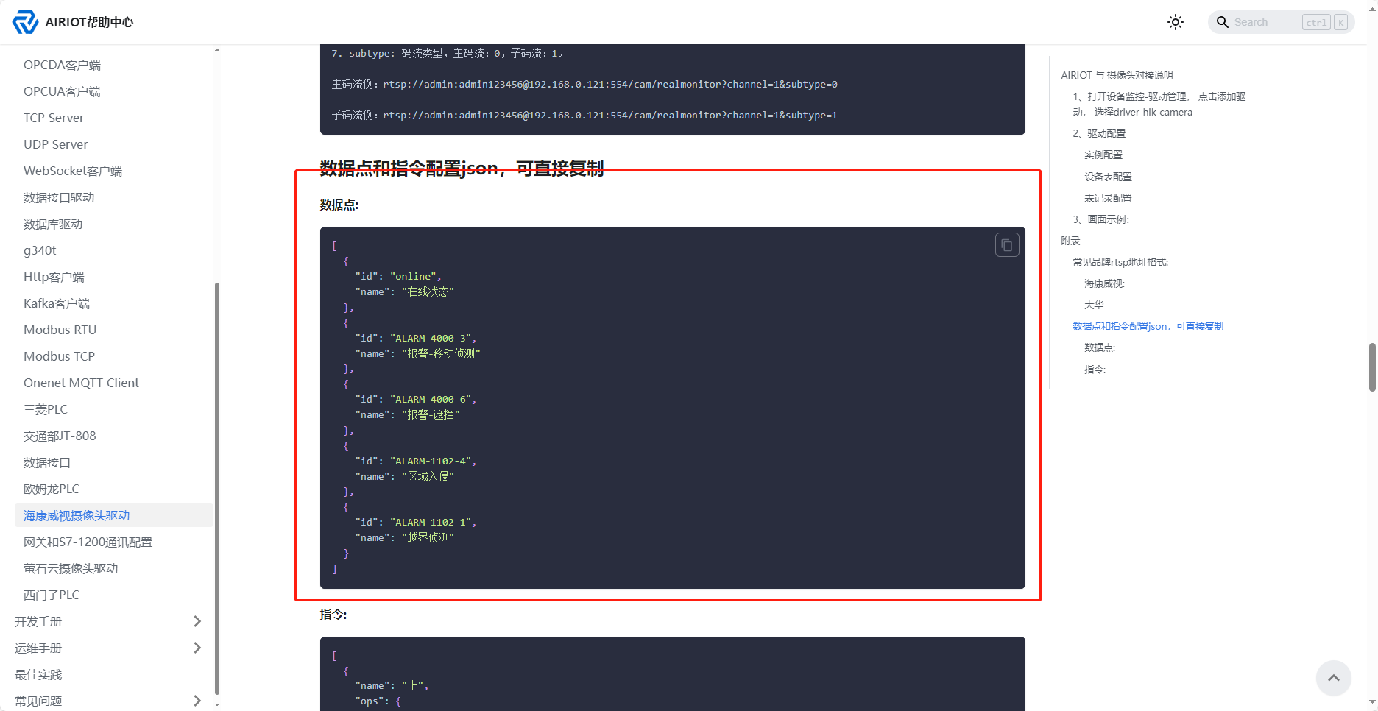The width and height of the screenshot is (1378, 711).
Task: Jump to 实例配置 in table of contents
Action: [x=1103, y=155]
